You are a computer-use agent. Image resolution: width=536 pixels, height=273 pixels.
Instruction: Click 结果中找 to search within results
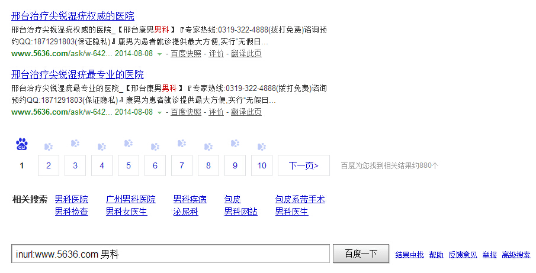pyautogui.click(x=410, y=255)
